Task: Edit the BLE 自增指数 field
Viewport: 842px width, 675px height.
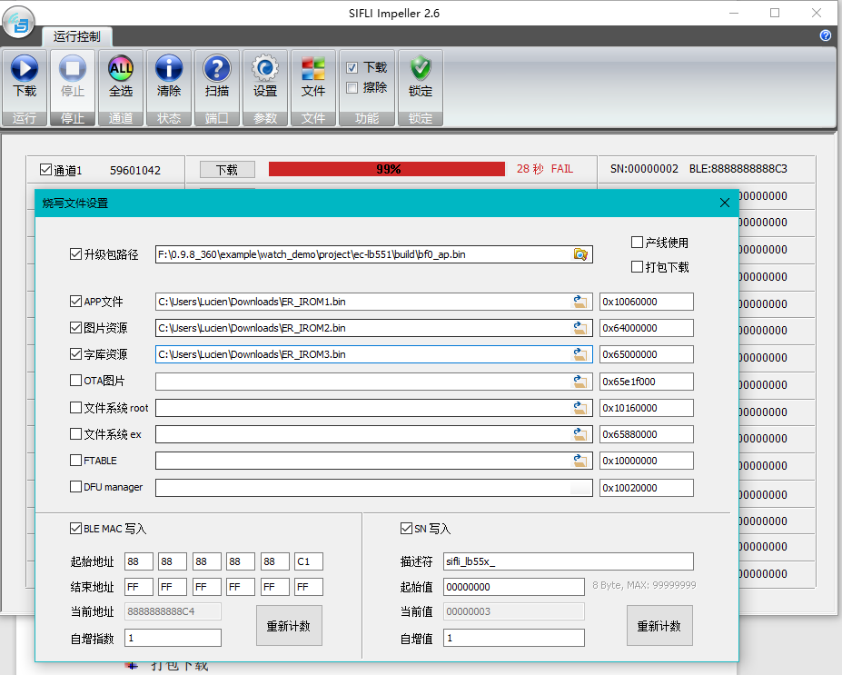Action: pyautogui.click(x=173, y=638)
